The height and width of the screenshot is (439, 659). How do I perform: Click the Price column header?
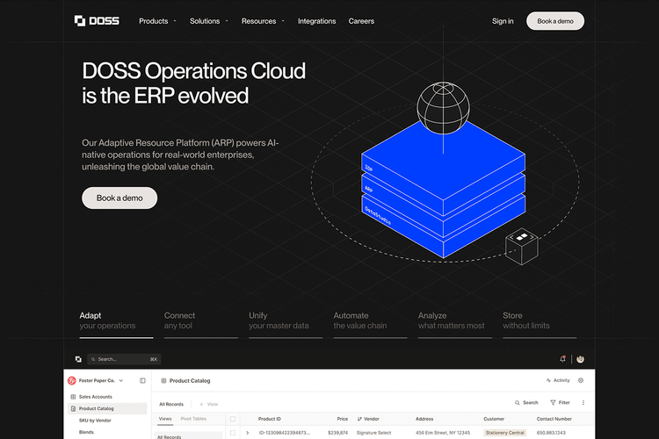343,419
